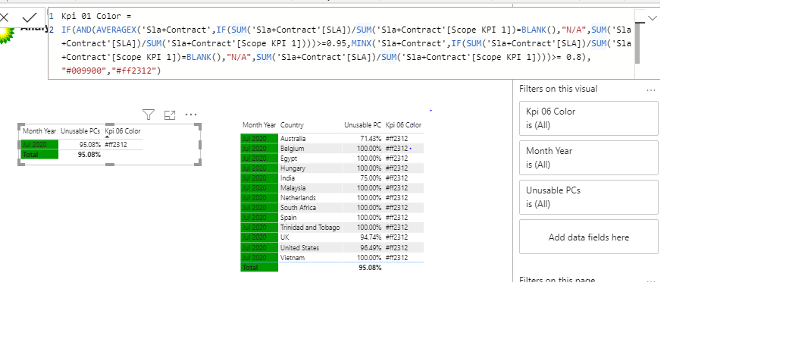Select the India country cell
The height and width of the screenshot is (355, 789).
tap(287, 177)
